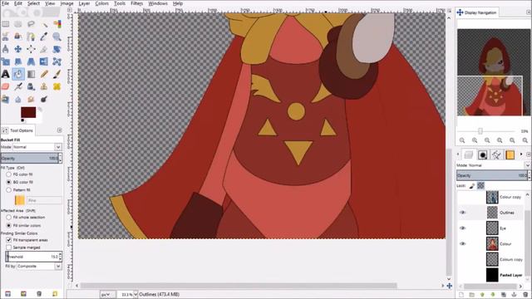Click the foreground color swatch
Image resolution: width=532 pixels, height=299 pixels.
[28, 113]
